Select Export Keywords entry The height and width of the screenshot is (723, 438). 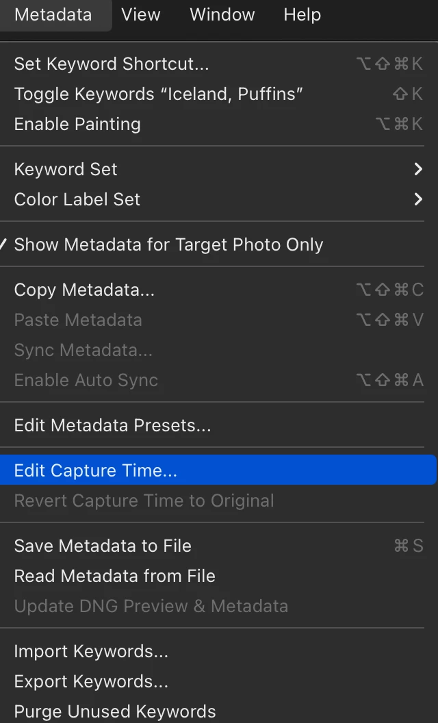click(x=91, y=681)
